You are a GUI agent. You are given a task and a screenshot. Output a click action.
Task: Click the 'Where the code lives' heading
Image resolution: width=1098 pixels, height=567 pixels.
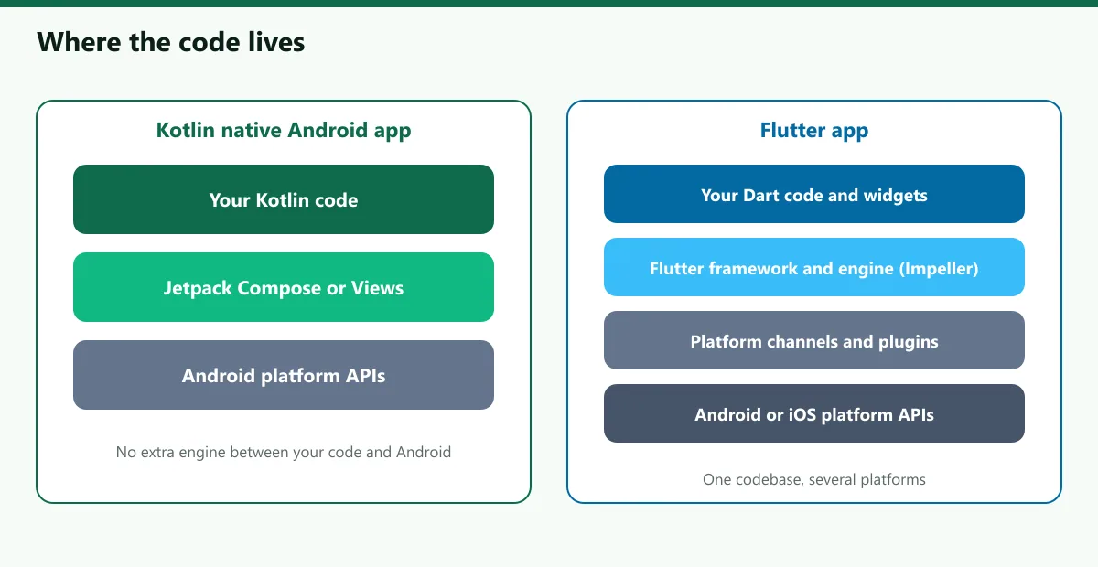(170, 42)
